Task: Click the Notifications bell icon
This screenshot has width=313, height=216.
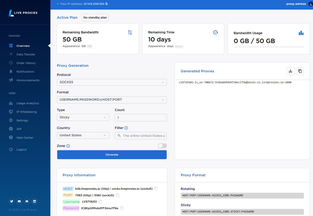Action: [x=11, y=72]
